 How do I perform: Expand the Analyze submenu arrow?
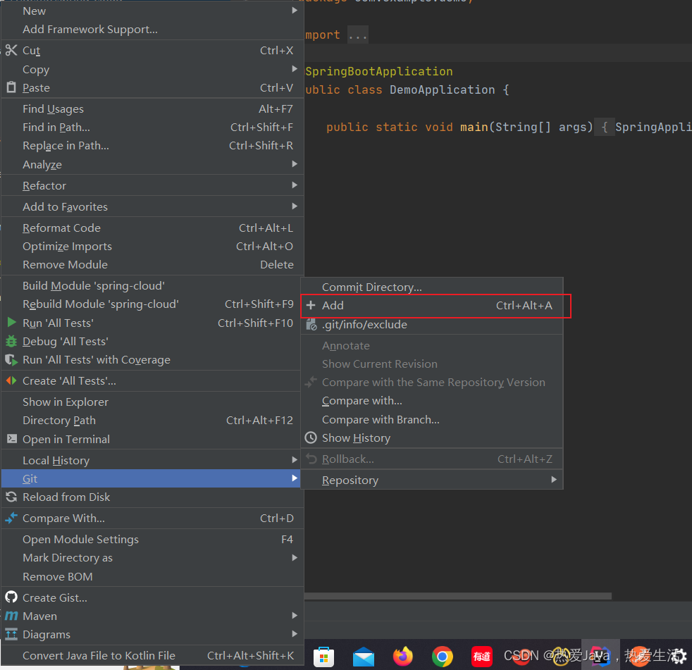point(295,163)
